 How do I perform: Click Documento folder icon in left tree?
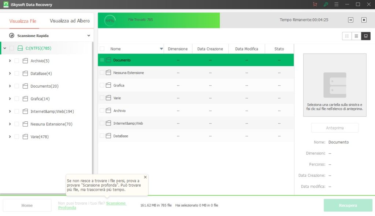click(25, 86)
